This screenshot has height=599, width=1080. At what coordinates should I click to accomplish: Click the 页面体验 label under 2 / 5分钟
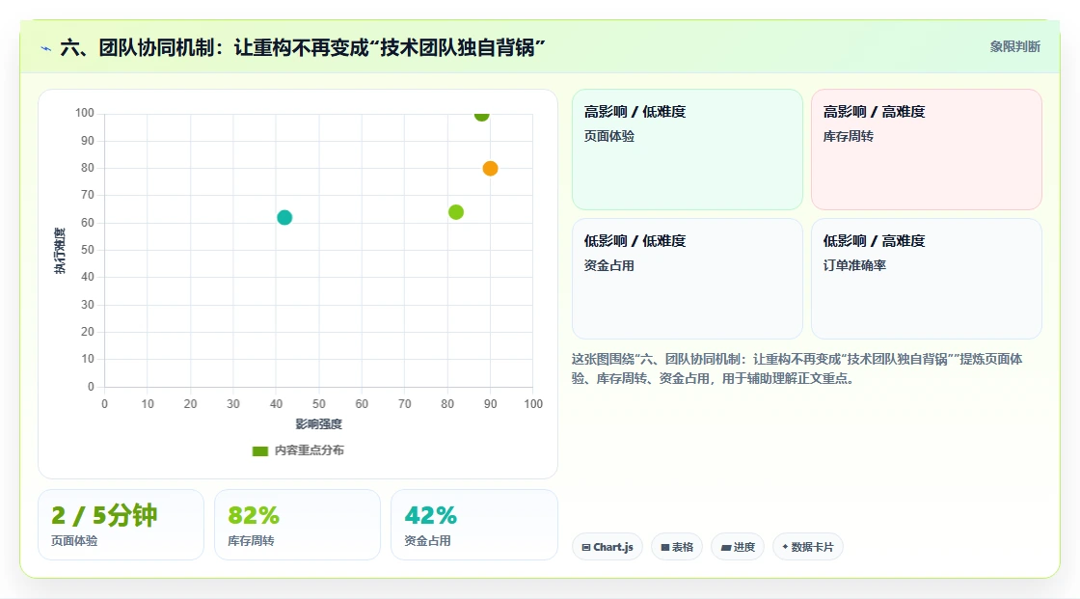pyautogui.click(x=74, y=541)
